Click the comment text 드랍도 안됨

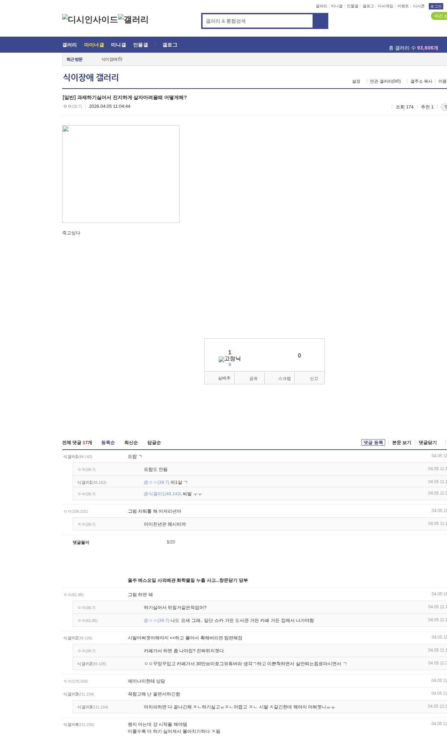pos(156,470)
